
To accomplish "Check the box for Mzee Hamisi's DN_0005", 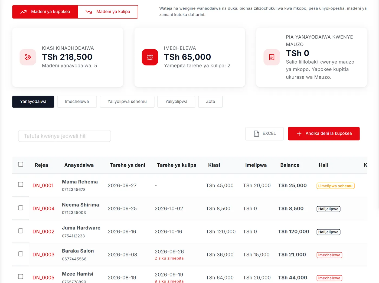I will 21,277.
